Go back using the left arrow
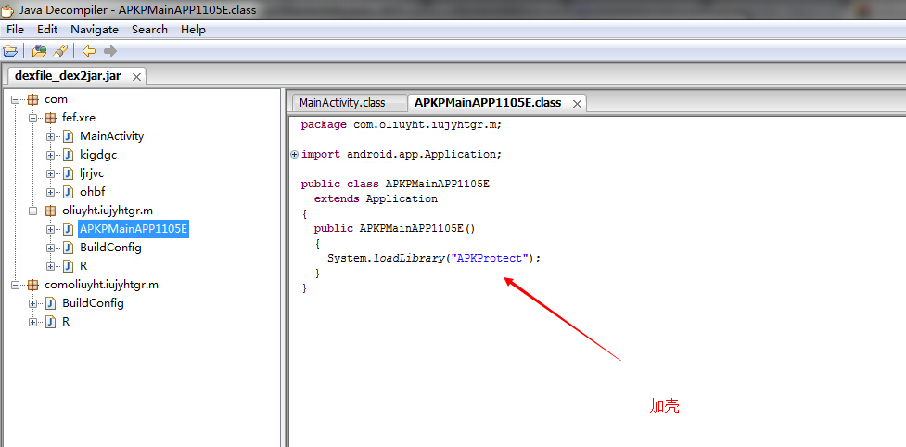Viewport: 906px width, 447px height. 89,51
